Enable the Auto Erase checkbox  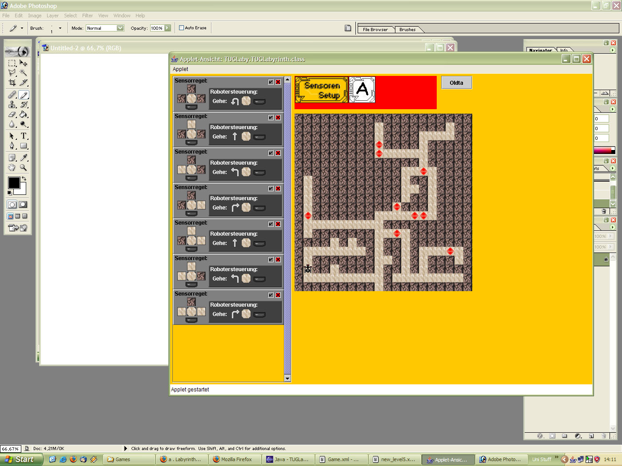181,28
